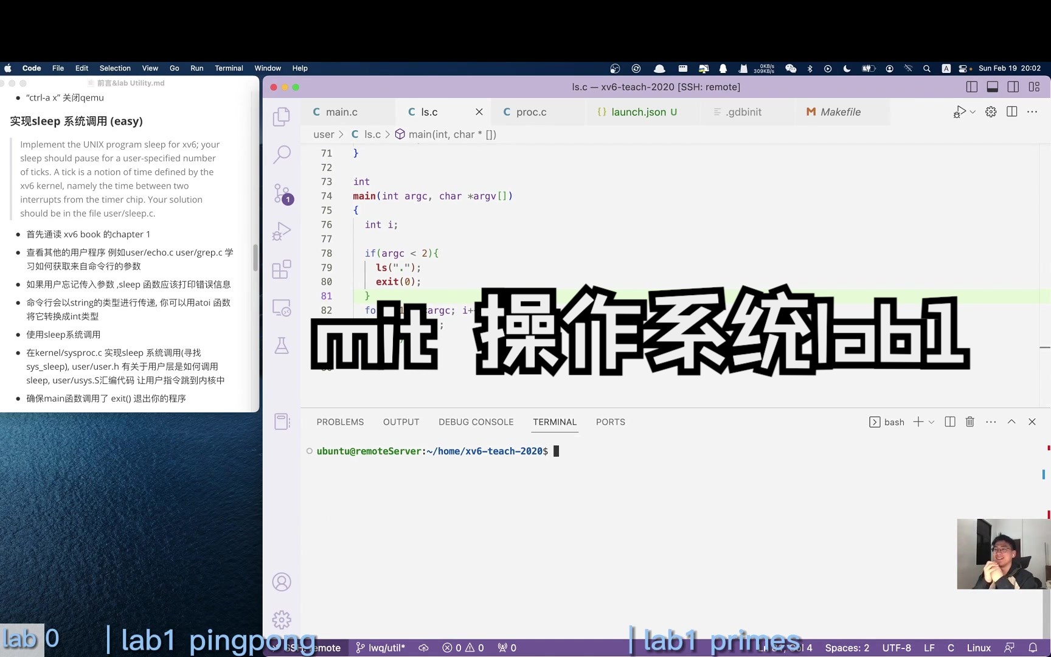Kill terminal with trash icon

coord(970,422)
